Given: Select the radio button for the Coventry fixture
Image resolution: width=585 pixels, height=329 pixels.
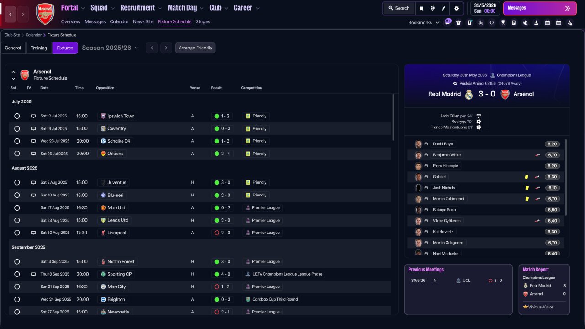Looking at the screenshot, I should coord(17,129).
